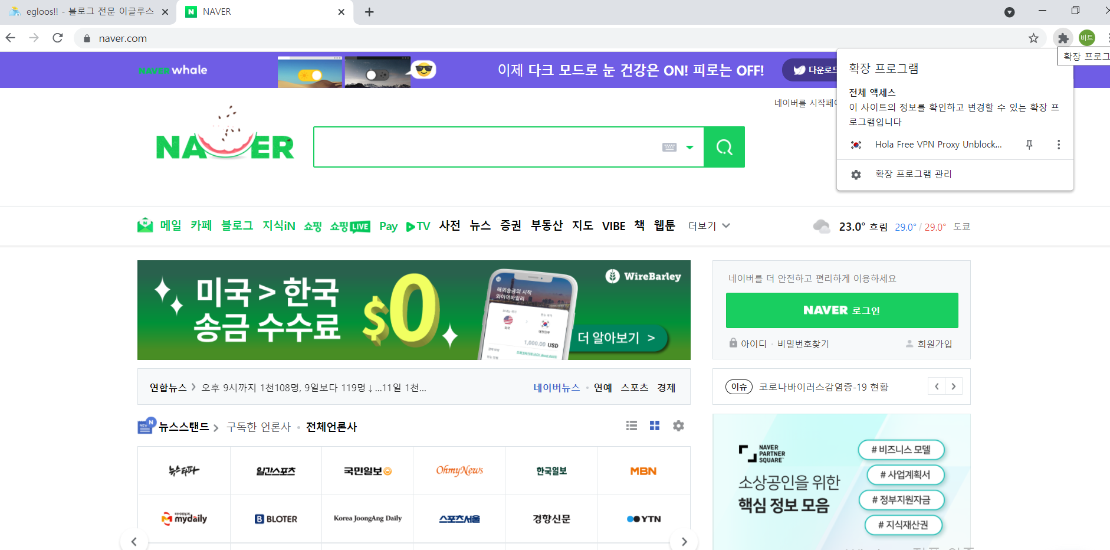Viewport: 1110px width, 550px height.
Task: Open the extensions puzzle icon
Action: click(x=1063, y=38)
